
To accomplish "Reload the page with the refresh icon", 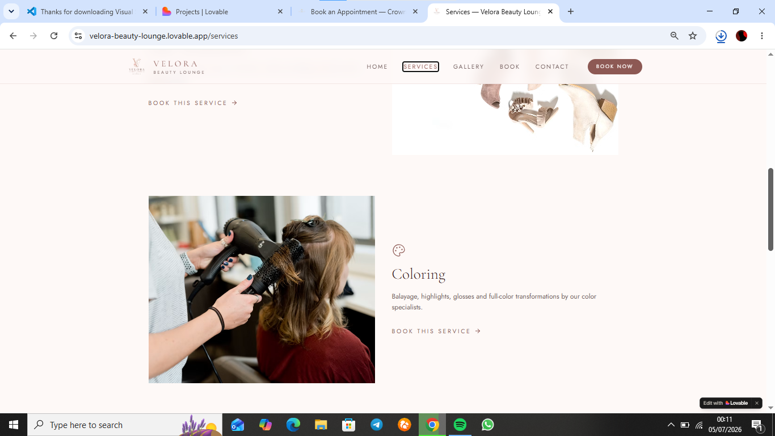I will pyautogui.click(x=54, y=36).
